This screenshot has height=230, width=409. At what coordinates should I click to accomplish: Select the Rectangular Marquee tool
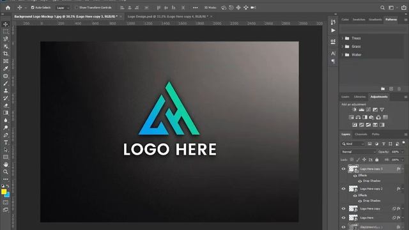tap(6, 31)
